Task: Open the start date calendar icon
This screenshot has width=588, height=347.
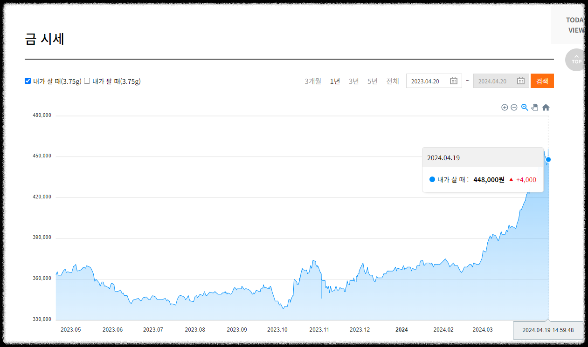Action: point(454,81)
